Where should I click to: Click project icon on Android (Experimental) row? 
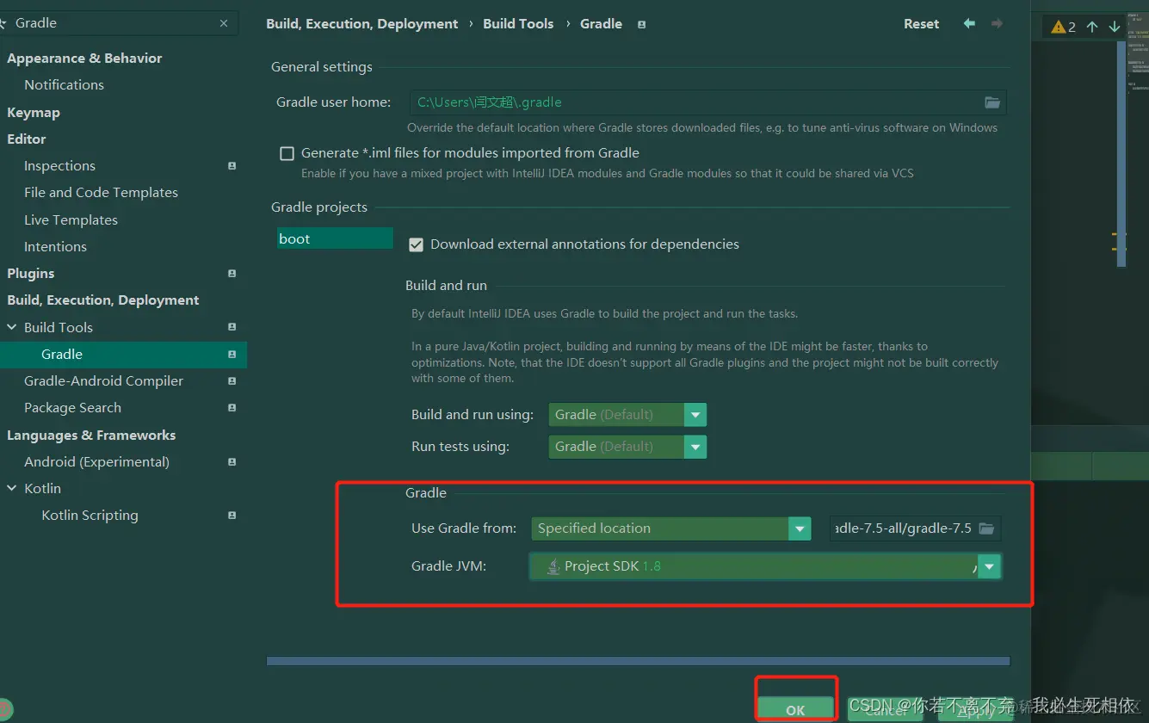tap(232, 462)
